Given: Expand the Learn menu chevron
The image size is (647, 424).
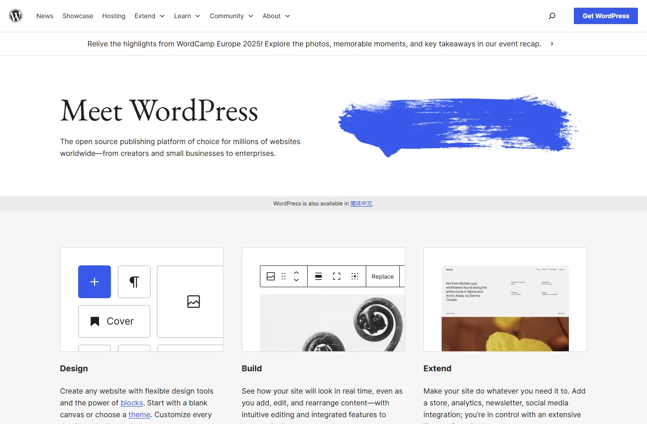Looking at the screenshot, I should point(198,16).
